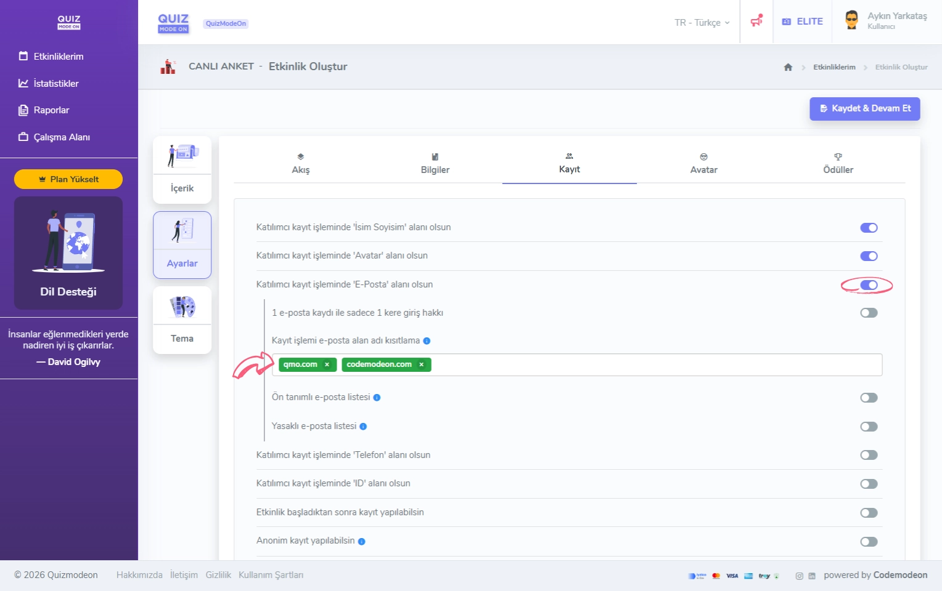
Task: Go to Etkinliklerim breadcrumb link
Action: 834,67
